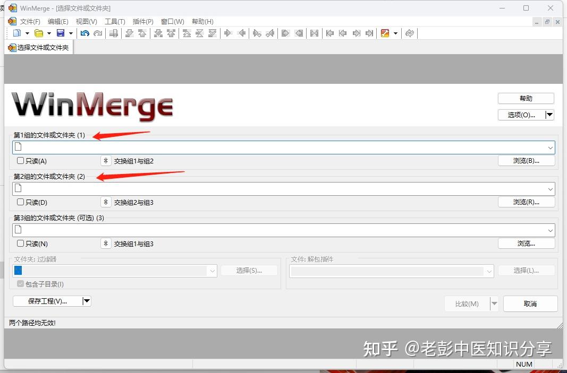Viewport: 567px width, 373px height.
Task: Create a new comparison document
Action: click(x=16, y=33)
